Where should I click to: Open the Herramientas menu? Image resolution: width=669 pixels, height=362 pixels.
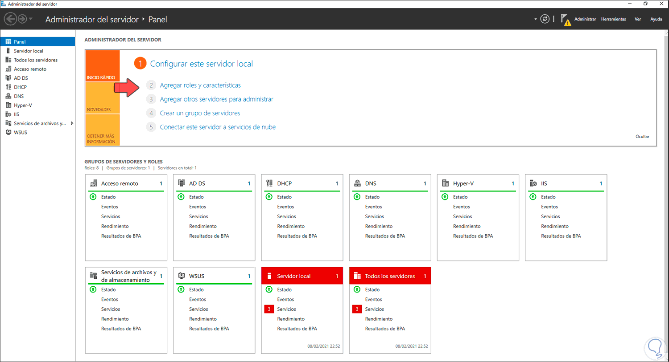[613, 19]
